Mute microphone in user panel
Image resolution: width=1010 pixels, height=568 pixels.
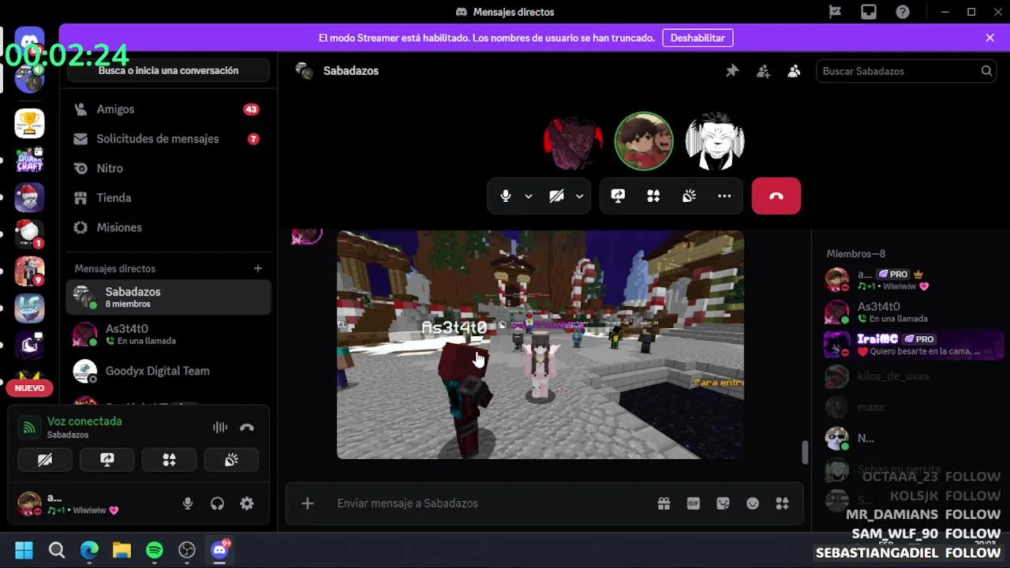188,503
